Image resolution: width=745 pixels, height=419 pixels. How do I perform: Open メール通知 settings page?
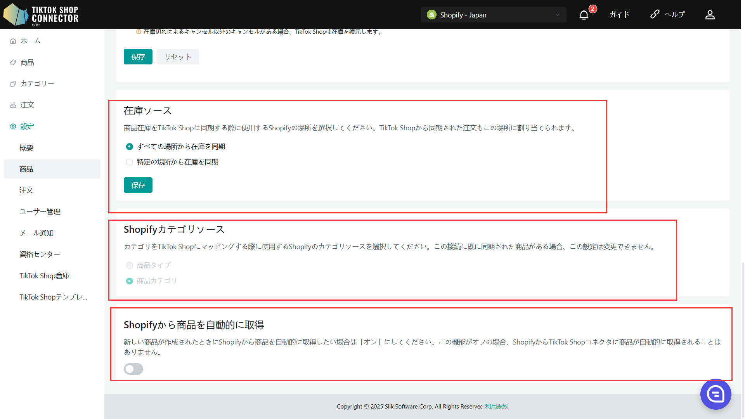point(52,233)
